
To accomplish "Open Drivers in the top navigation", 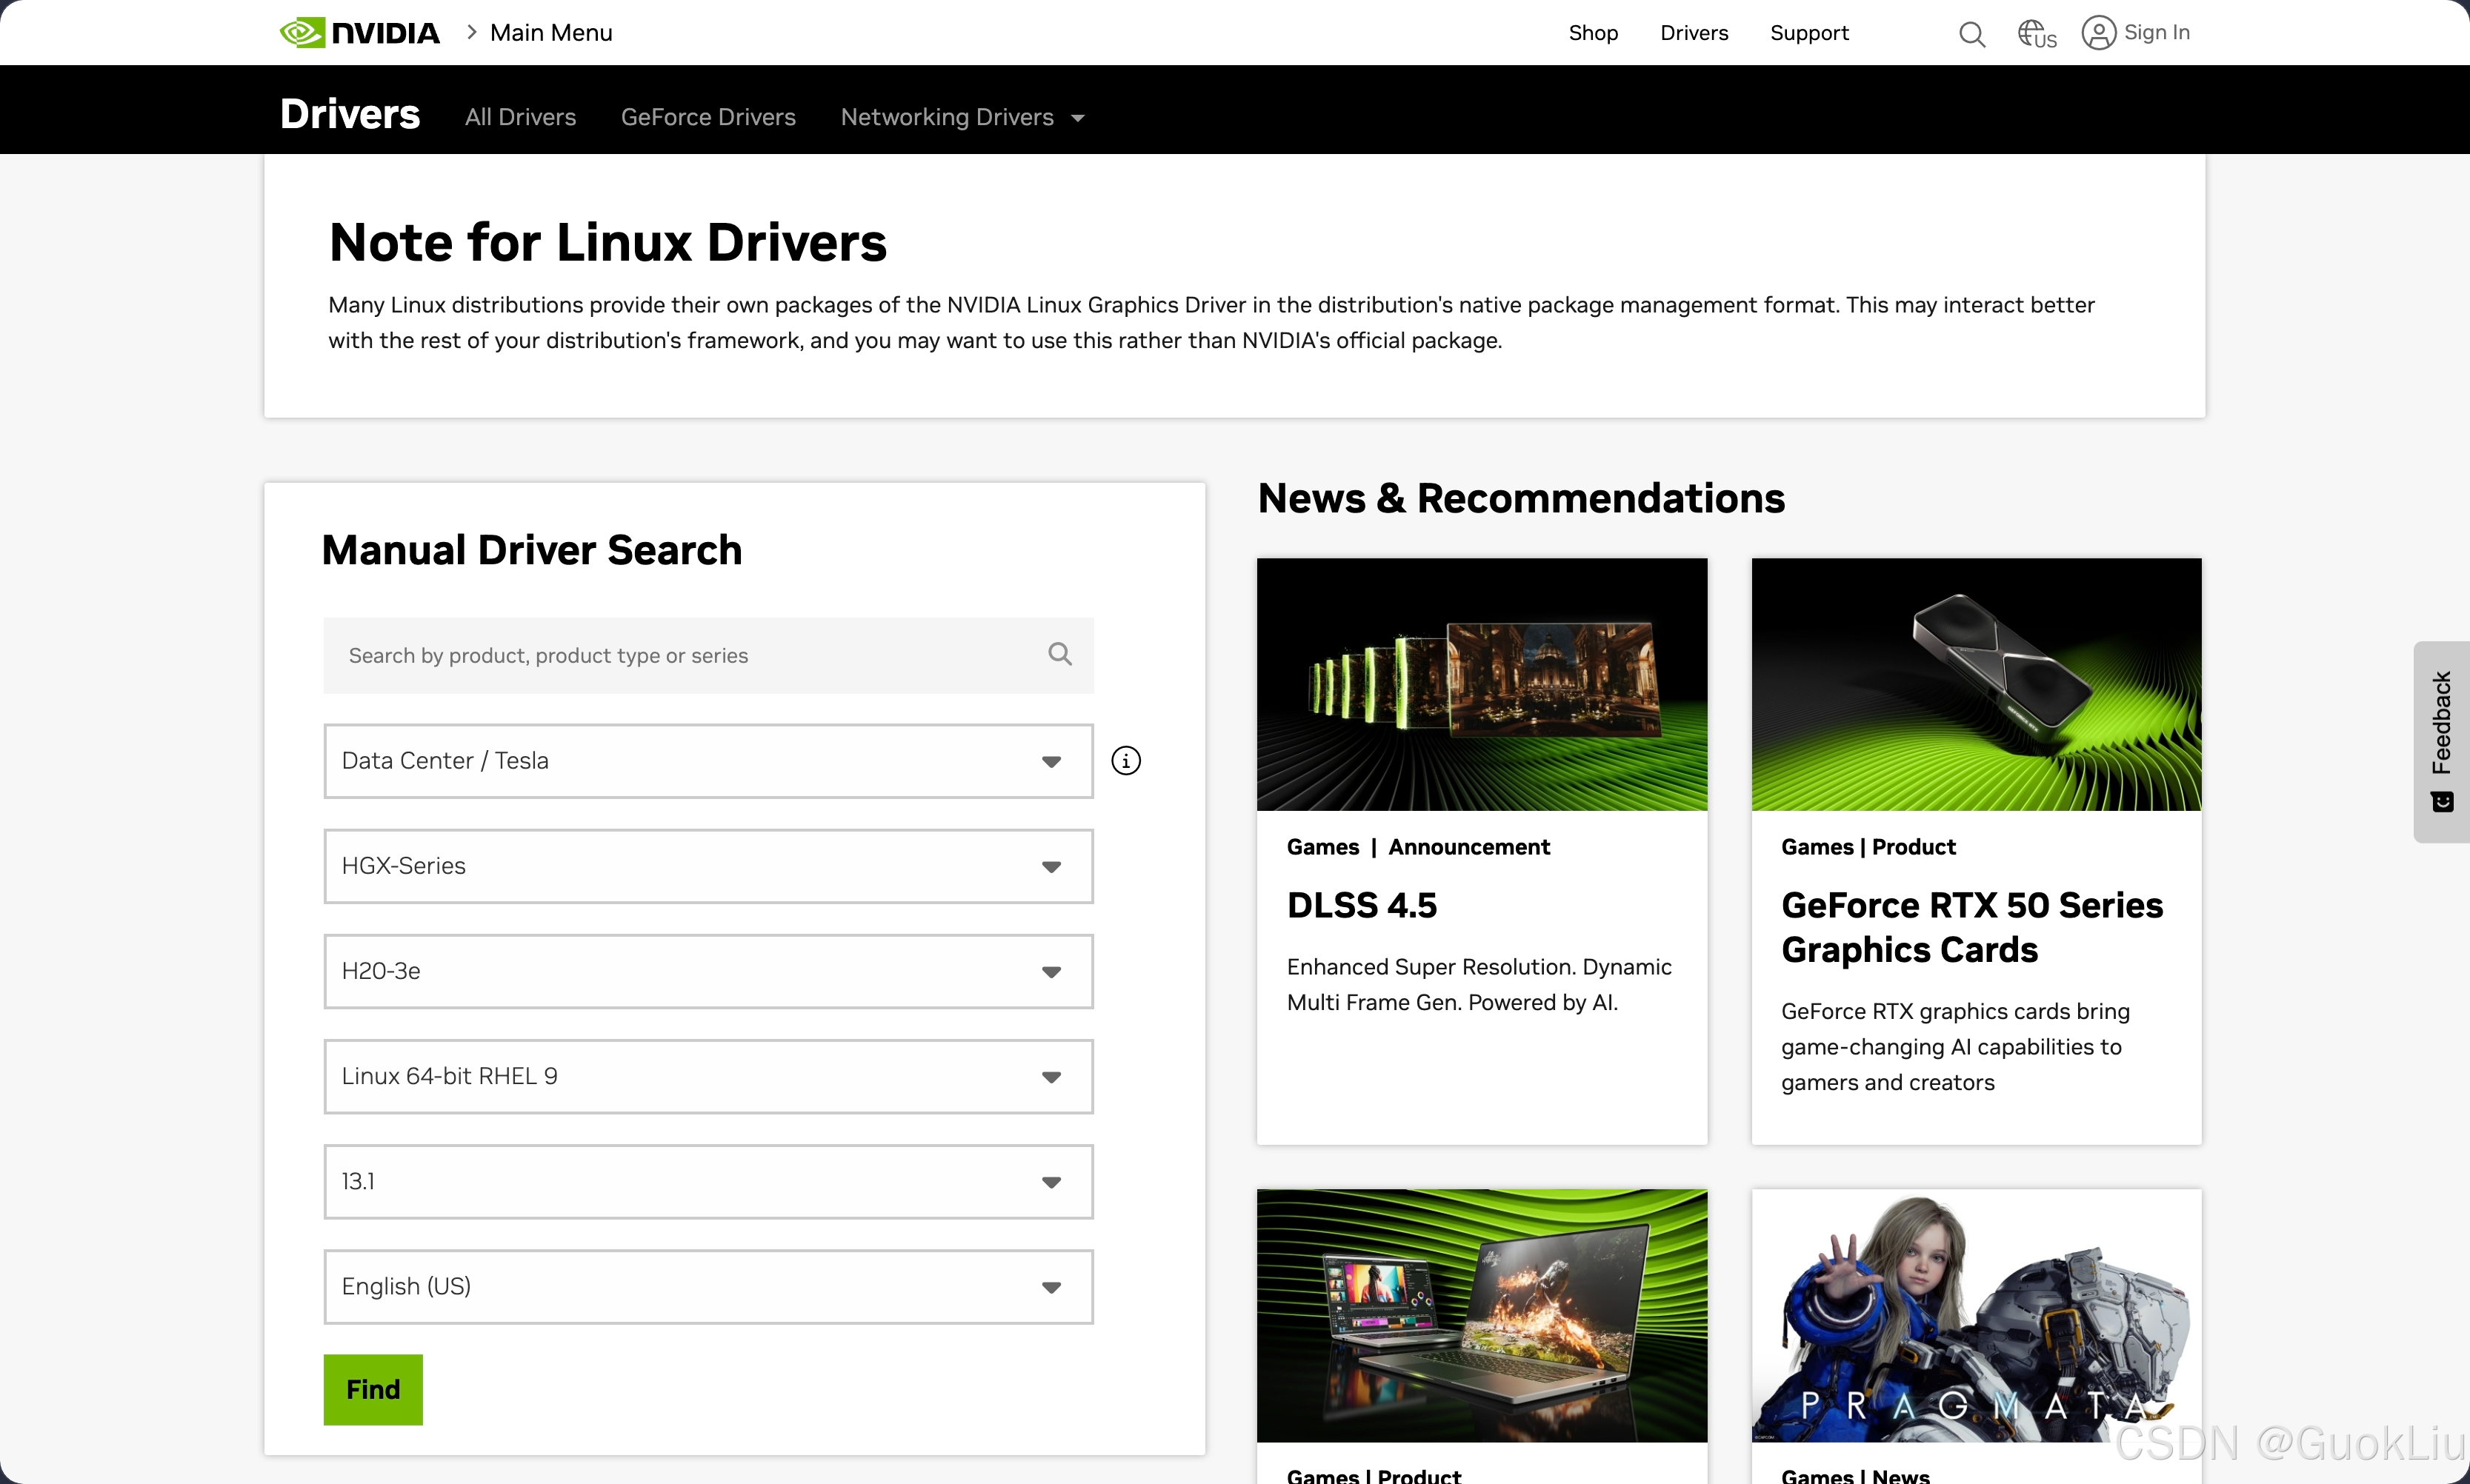I will 1694,33.
